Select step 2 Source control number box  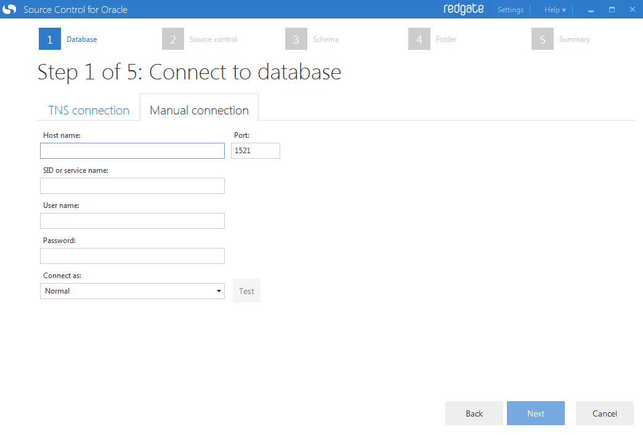[x=172, y=39]
